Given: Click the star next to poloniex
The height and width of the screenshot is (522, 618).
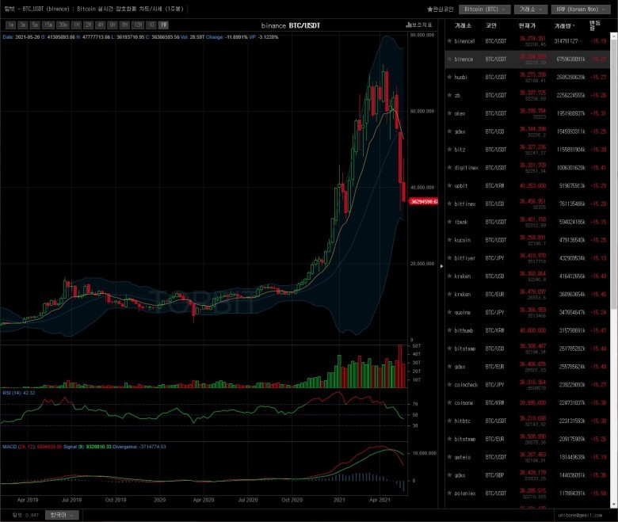Looking at the screenshot, I should coord(449,493).
